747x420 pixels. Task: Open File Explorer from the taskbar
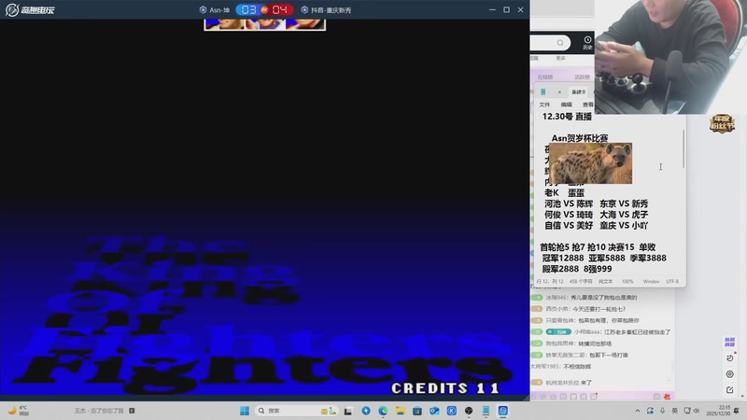click(400, 411)
